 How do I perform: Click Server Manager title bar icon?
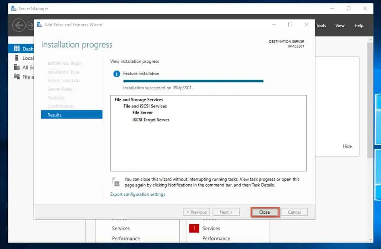coord(14,9)
